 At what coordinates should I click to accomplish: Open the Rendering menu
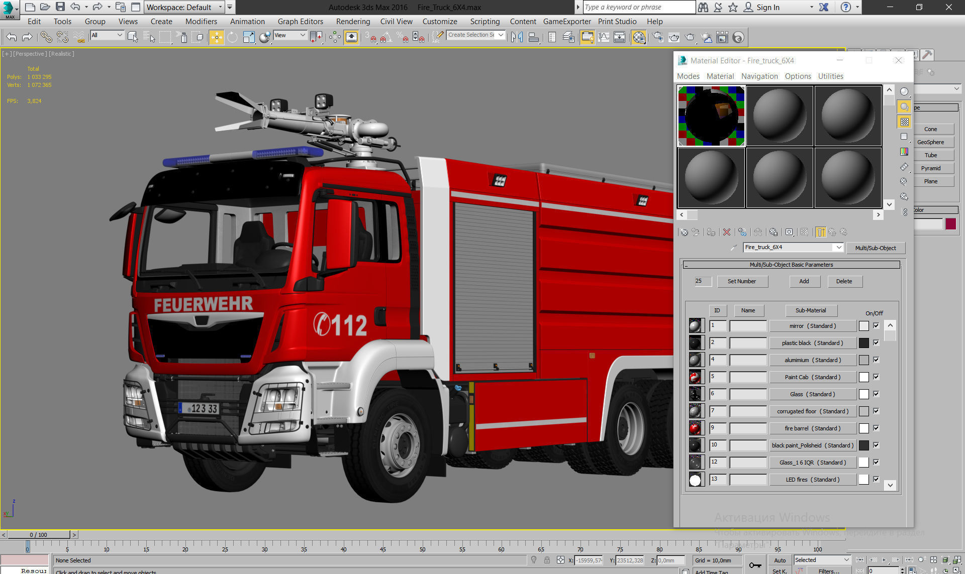tap(353, 21)
